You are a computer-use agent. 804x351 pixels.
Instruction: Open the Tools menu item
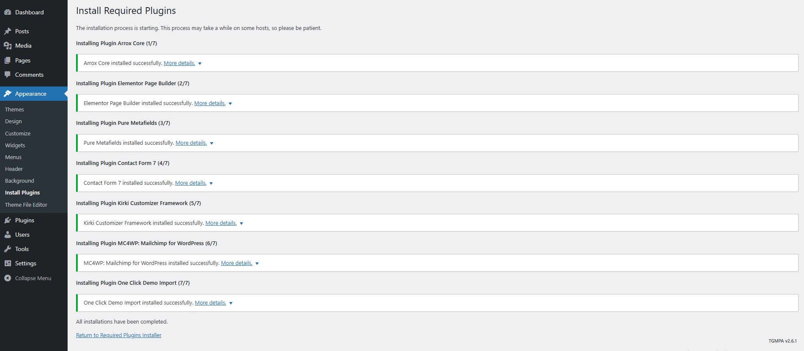[34, 249]
